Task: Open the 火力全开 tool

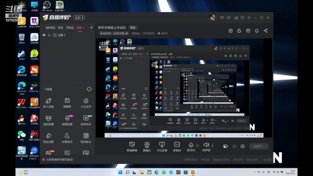Action: coord(86,103)
